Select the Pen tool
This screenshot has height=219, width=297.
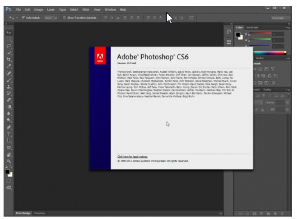click(9, 127)
